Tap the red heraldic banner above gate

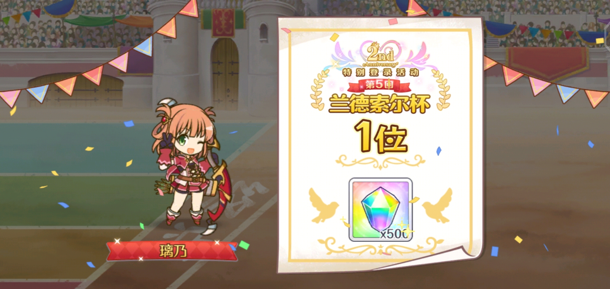coord(223,23)
